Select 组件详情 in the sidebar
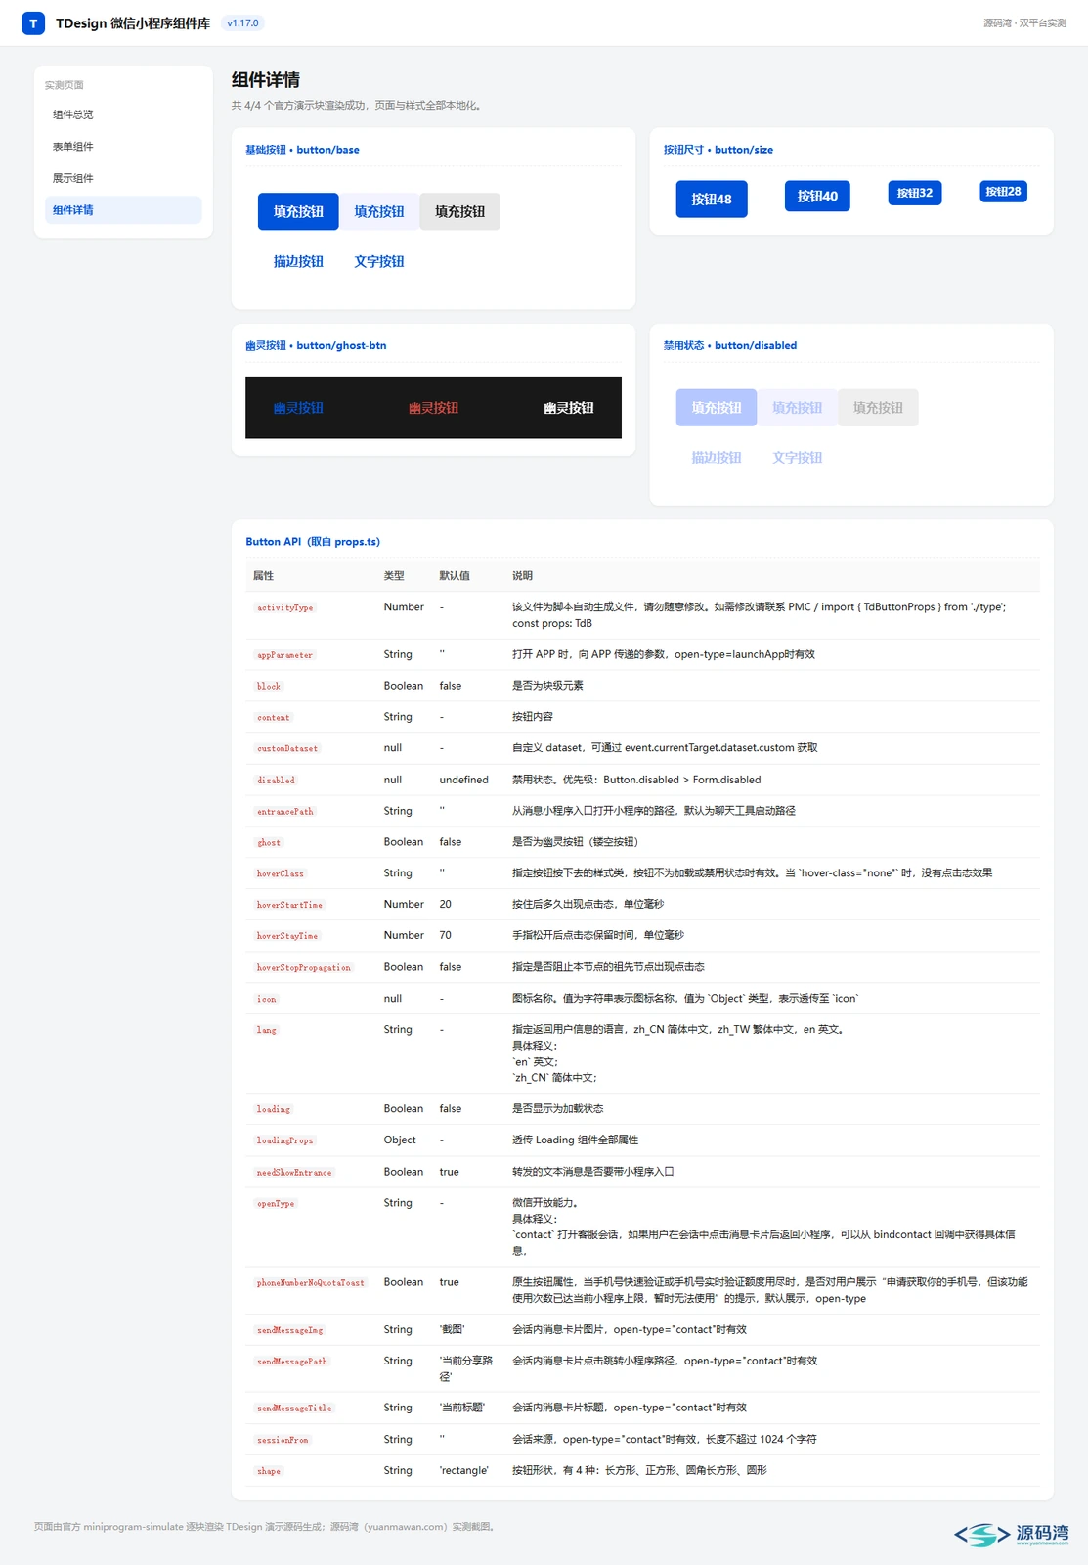1088x1565 pixels. [x=123, y=210]
